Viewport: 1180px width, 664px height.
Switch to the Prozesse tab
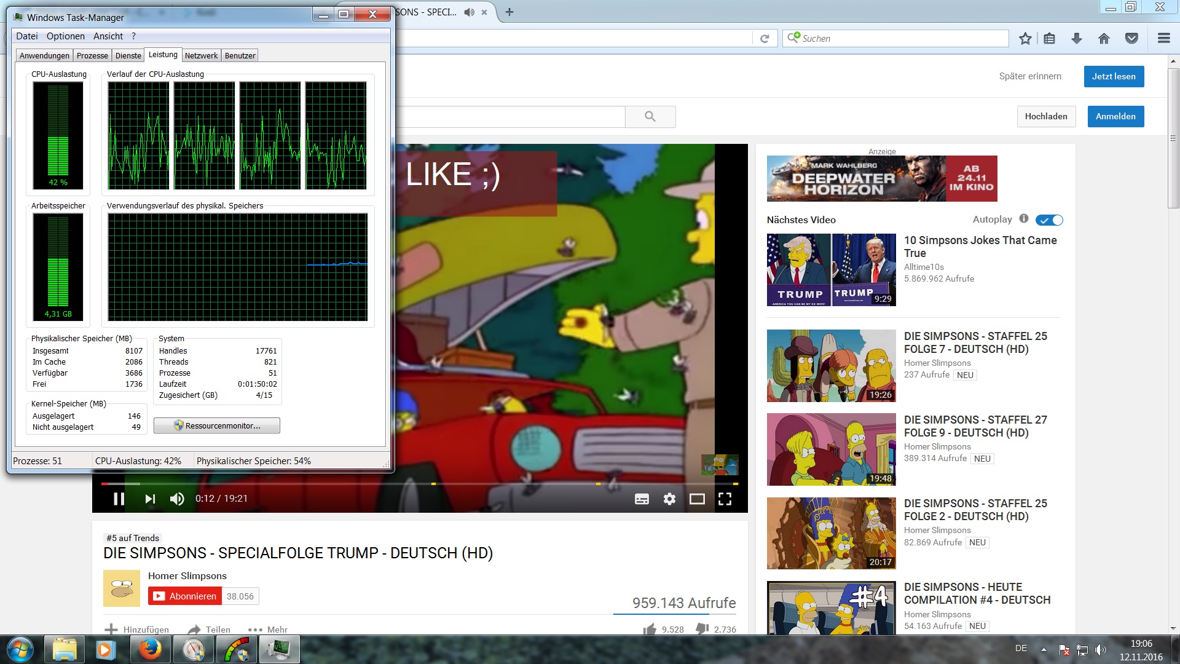pyautogui.click(x=92, y=55)
